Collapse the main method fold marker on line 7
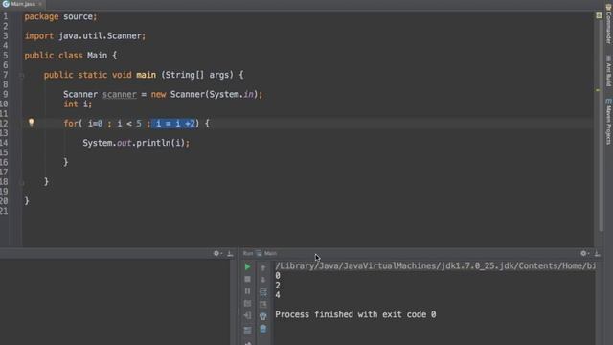Image resolution: width=613 pixels, height=345 pixels. (x=22, y=75)
